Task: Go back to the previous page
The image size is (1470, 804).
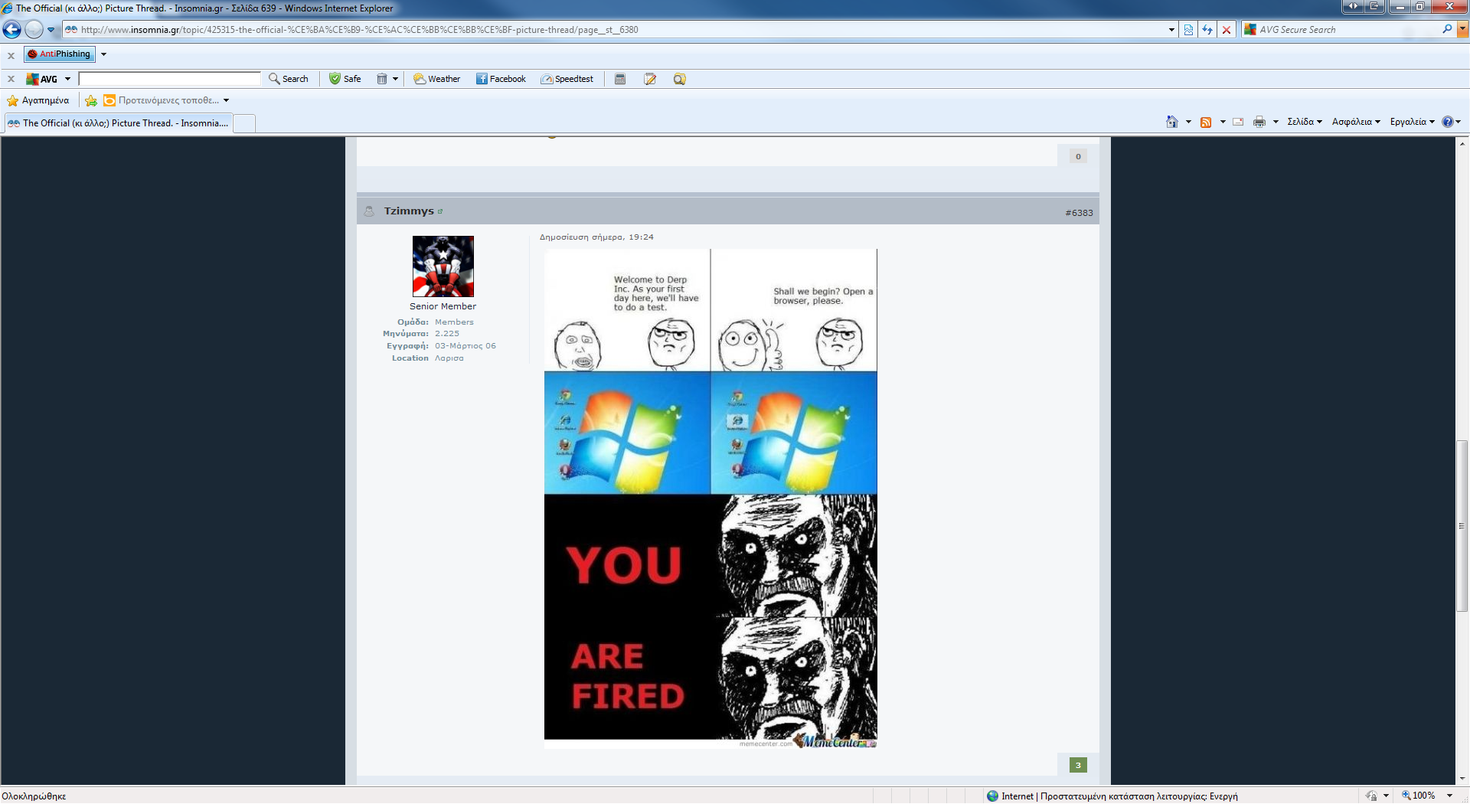Action: point(12,30)
